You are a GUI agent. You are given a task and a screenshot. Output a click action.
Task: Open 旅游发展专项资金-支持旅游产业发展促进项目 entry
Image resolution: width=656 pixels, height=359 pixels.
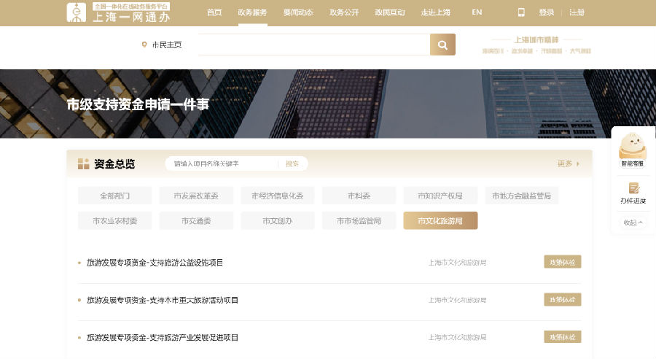tap(163, 337)
